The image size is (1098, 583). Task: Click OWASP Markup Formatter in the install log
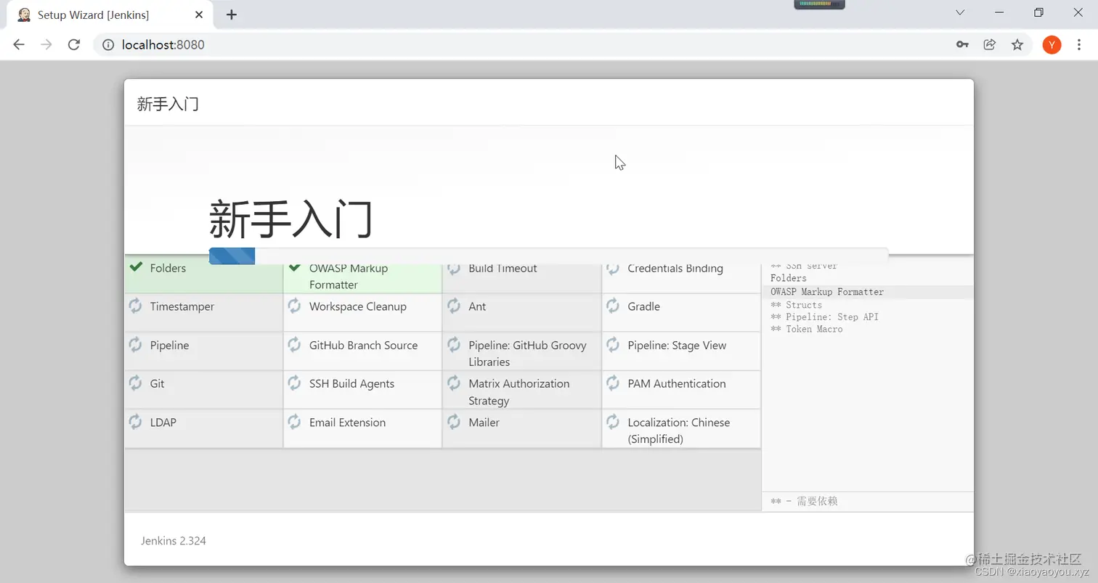pyautogui.click(x=827, y=292)
